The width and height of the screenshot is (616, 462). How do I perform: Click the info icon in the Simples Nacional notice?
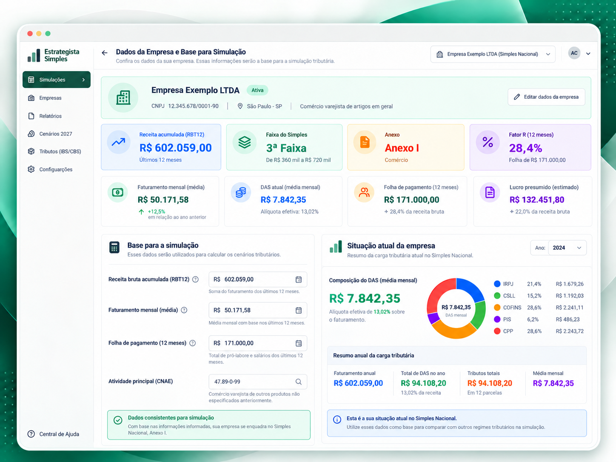click(337, 419)
